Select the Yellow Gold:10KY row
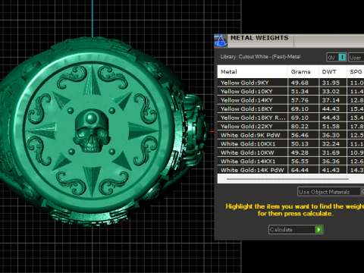The image size is (364, 273). (x=290, y=91)
